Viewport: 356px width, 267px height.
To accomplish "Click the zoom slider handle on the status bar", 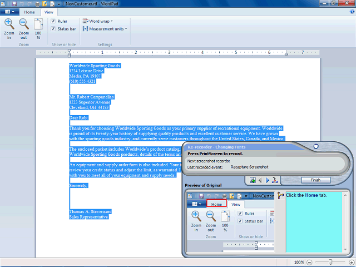I will coord(330,262).
